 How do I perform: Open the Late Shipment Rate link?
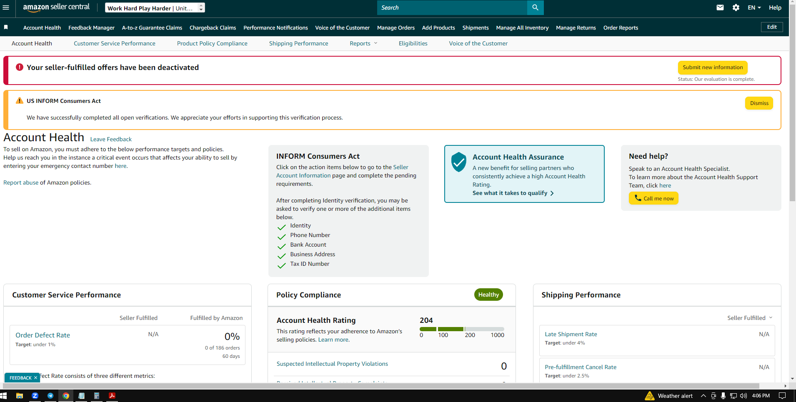tap(571, 334)
